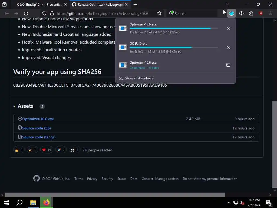Click the tracking protection shield icon

click(x=44, y=14)
